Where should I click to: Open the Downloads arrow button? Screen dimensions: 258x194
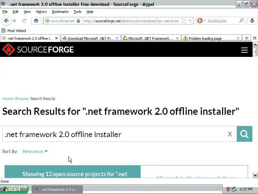point(252,21)
